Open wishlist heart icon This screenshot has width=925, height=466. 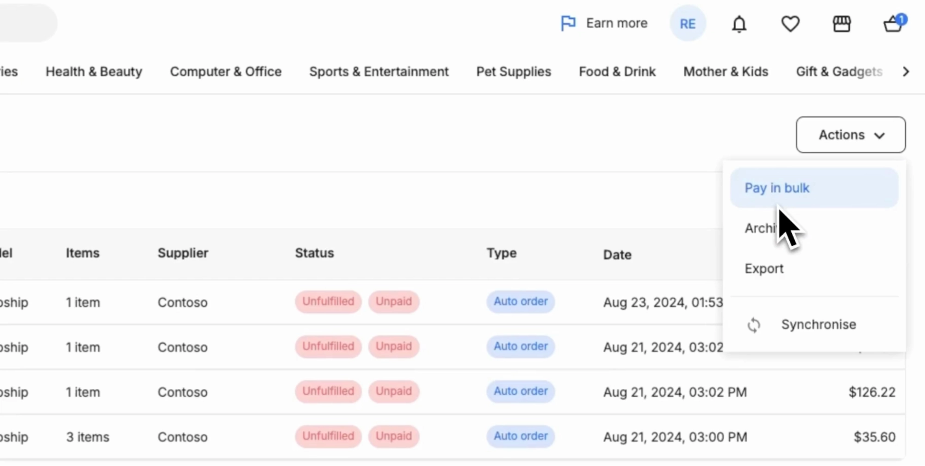[790, 24]
